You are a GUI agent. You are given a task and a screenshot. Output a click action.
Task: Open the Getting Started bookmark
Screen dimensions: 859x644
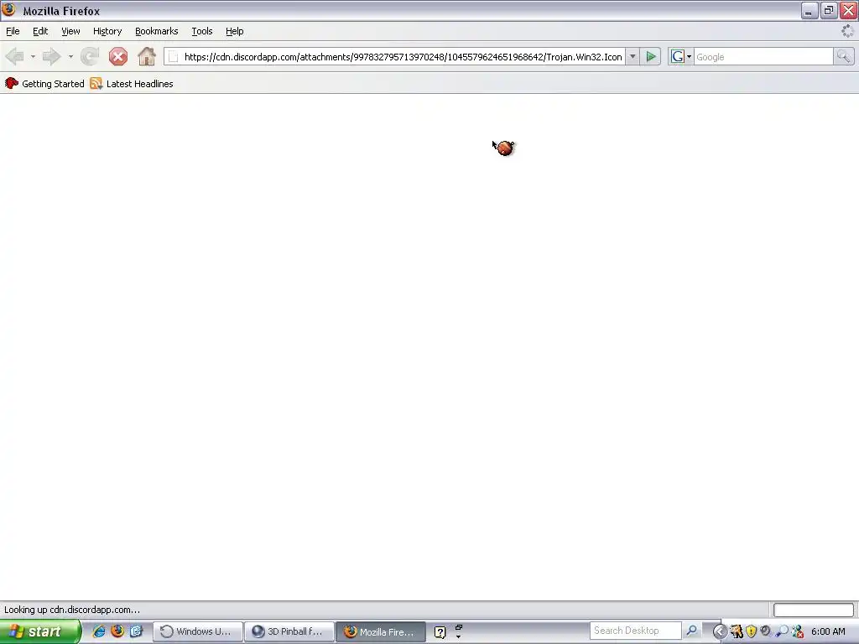(44, 84)
